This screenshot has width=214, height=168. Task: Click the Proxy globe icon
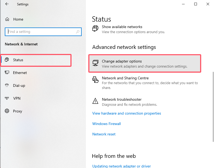pos(7,111)
